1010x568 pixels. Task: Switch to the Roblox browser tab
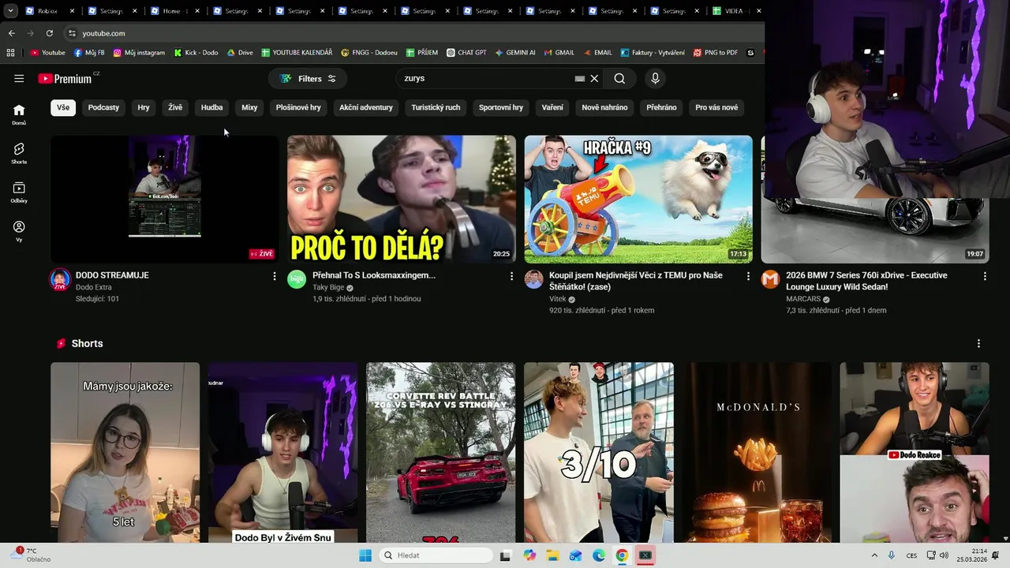49,11
